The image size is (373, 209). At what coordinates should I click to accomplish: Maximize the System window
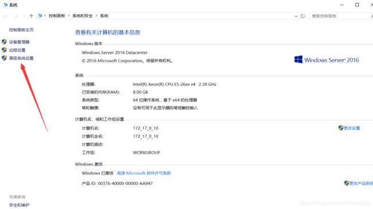(357, 5)
